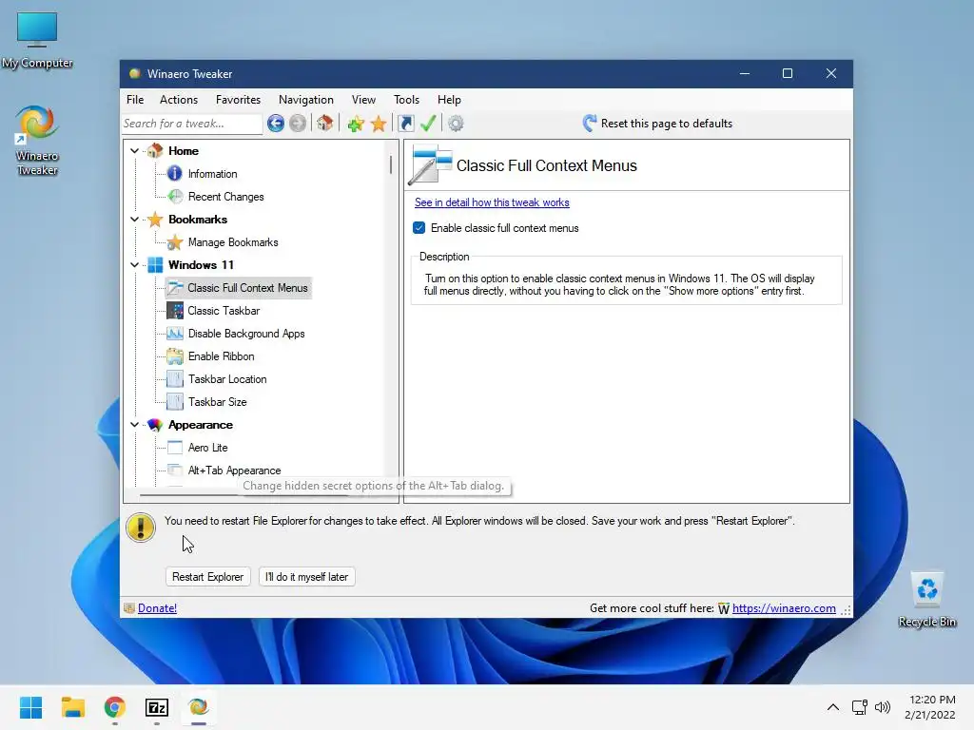Viewport: 974px width, 730px height.
Task: Select the Windows 11 category label
Action: (201, 265)
